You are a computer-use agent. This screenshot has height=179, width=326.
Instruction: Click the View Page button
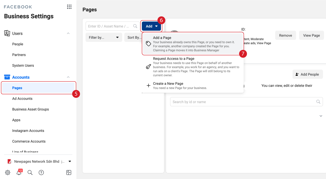pos(311,35)
